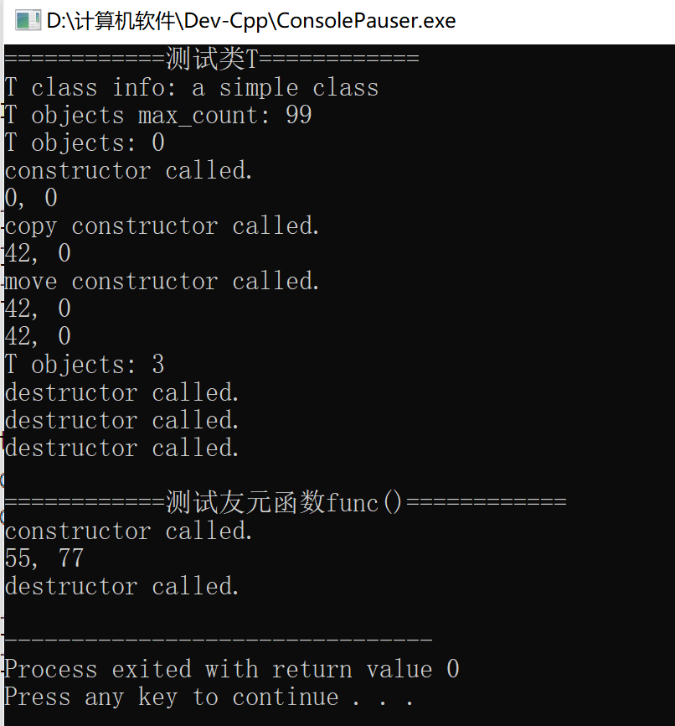Click the '测试类T' header line

212,59
